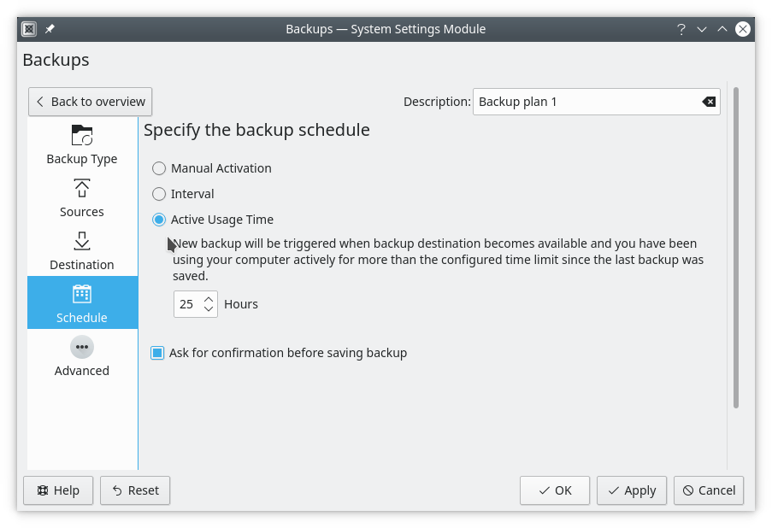
Task: Open Advanced options via its icon
Action: tap(81, 347)
